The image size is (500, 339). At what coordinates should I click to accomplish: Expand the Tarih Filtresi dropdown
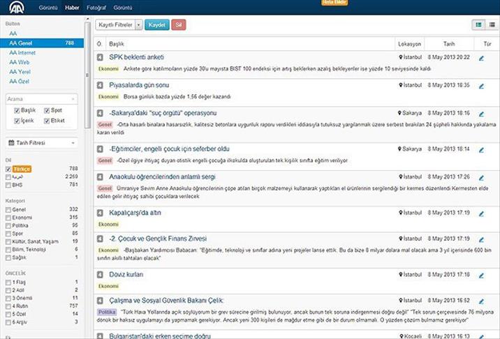tap(41, 143)
